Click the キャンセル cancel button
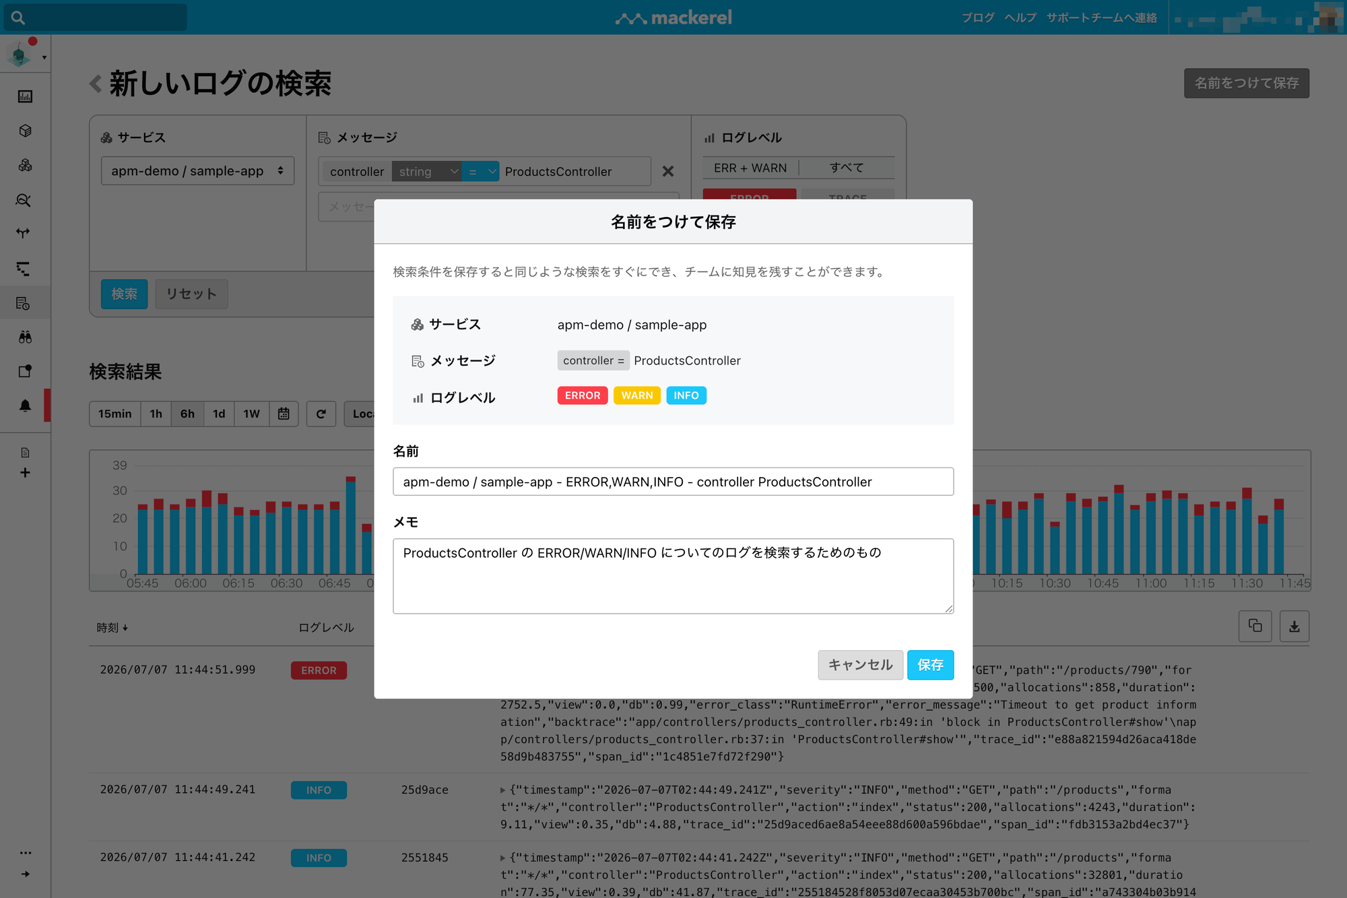 click(x=860, y=665)
